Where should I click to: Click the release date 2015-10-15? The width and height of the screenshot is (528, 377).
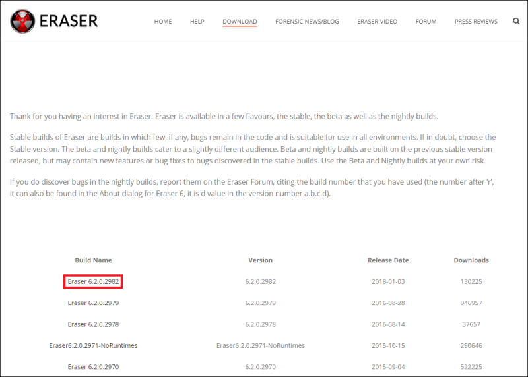388,346
